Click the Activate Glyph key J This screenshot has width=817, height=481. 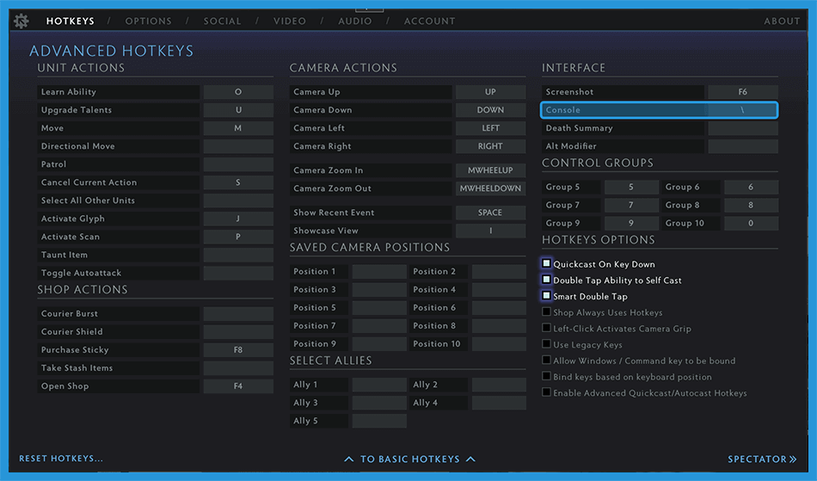point(238,219)
